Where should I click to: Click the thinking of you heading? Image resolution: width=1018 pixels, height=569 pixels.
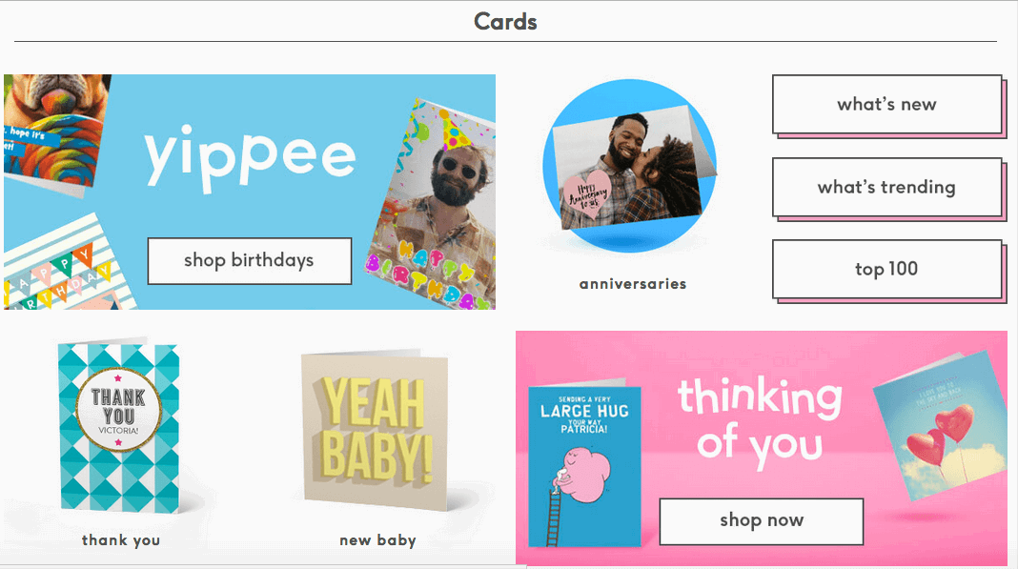click(x=760, y=422)
